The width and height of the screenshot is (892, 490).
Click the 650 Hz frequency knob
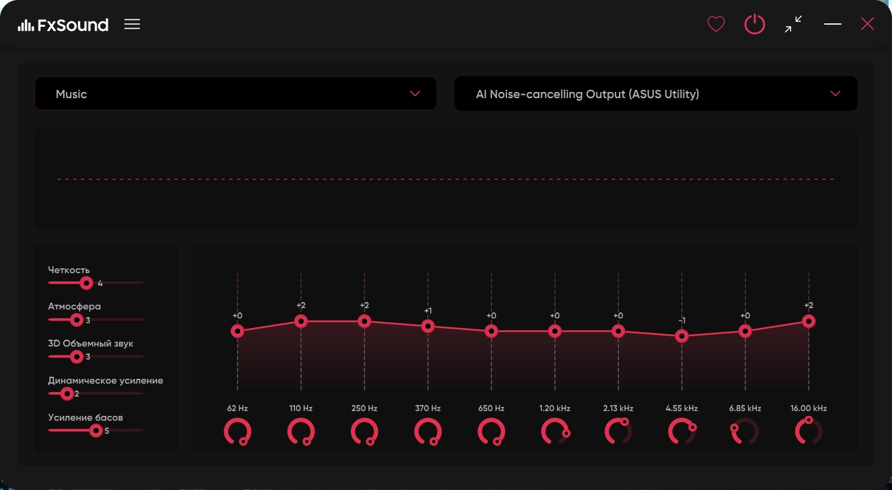point(491,432)
